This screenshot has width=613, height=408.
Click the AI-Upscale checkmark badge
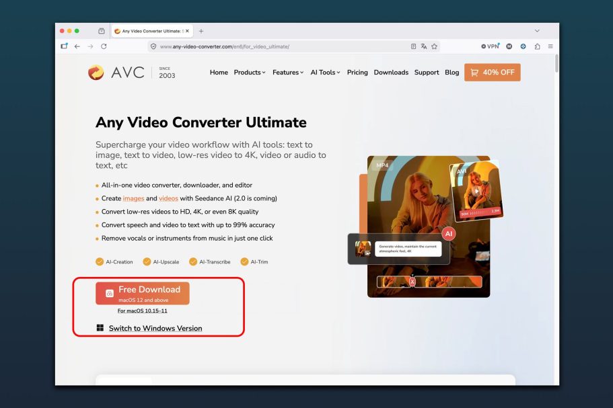click(x=147, y=261)
